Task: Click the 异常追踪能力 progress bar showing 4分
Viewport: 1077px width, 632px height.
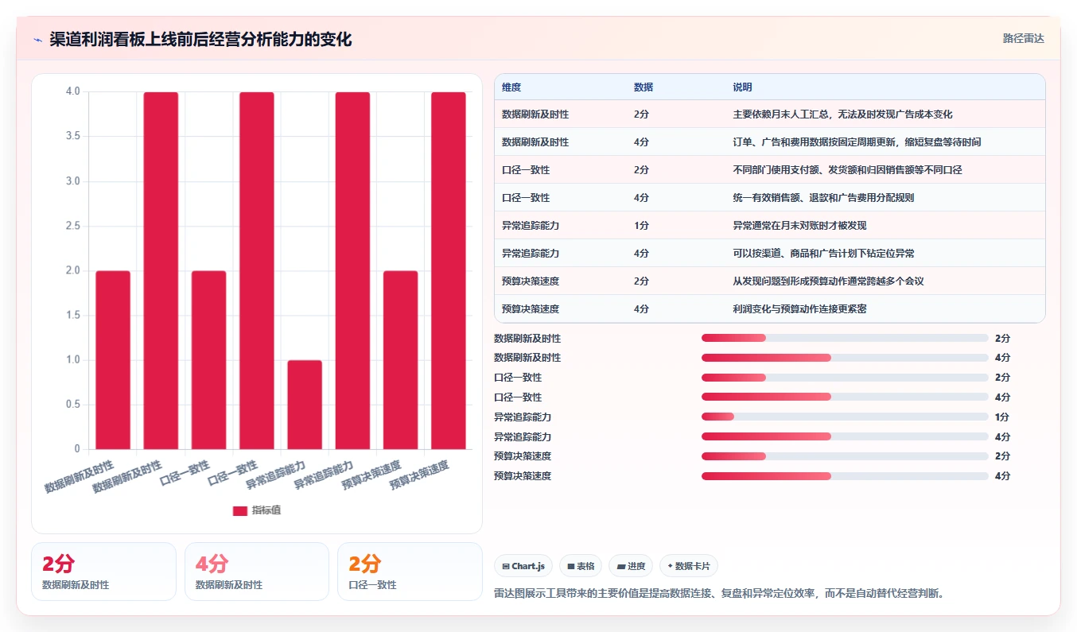Action: coord(845,436)
